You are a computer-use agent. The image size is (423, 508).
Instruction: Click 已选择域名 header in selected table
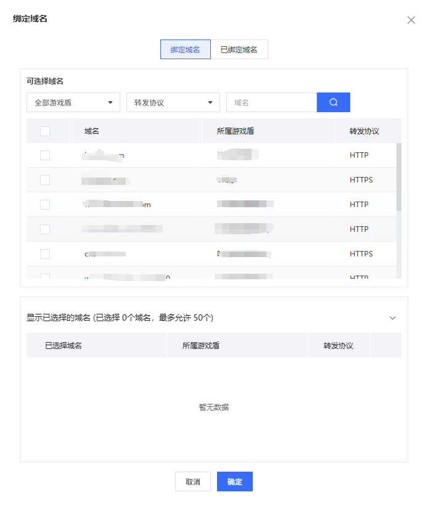click(x=64, y=345)
